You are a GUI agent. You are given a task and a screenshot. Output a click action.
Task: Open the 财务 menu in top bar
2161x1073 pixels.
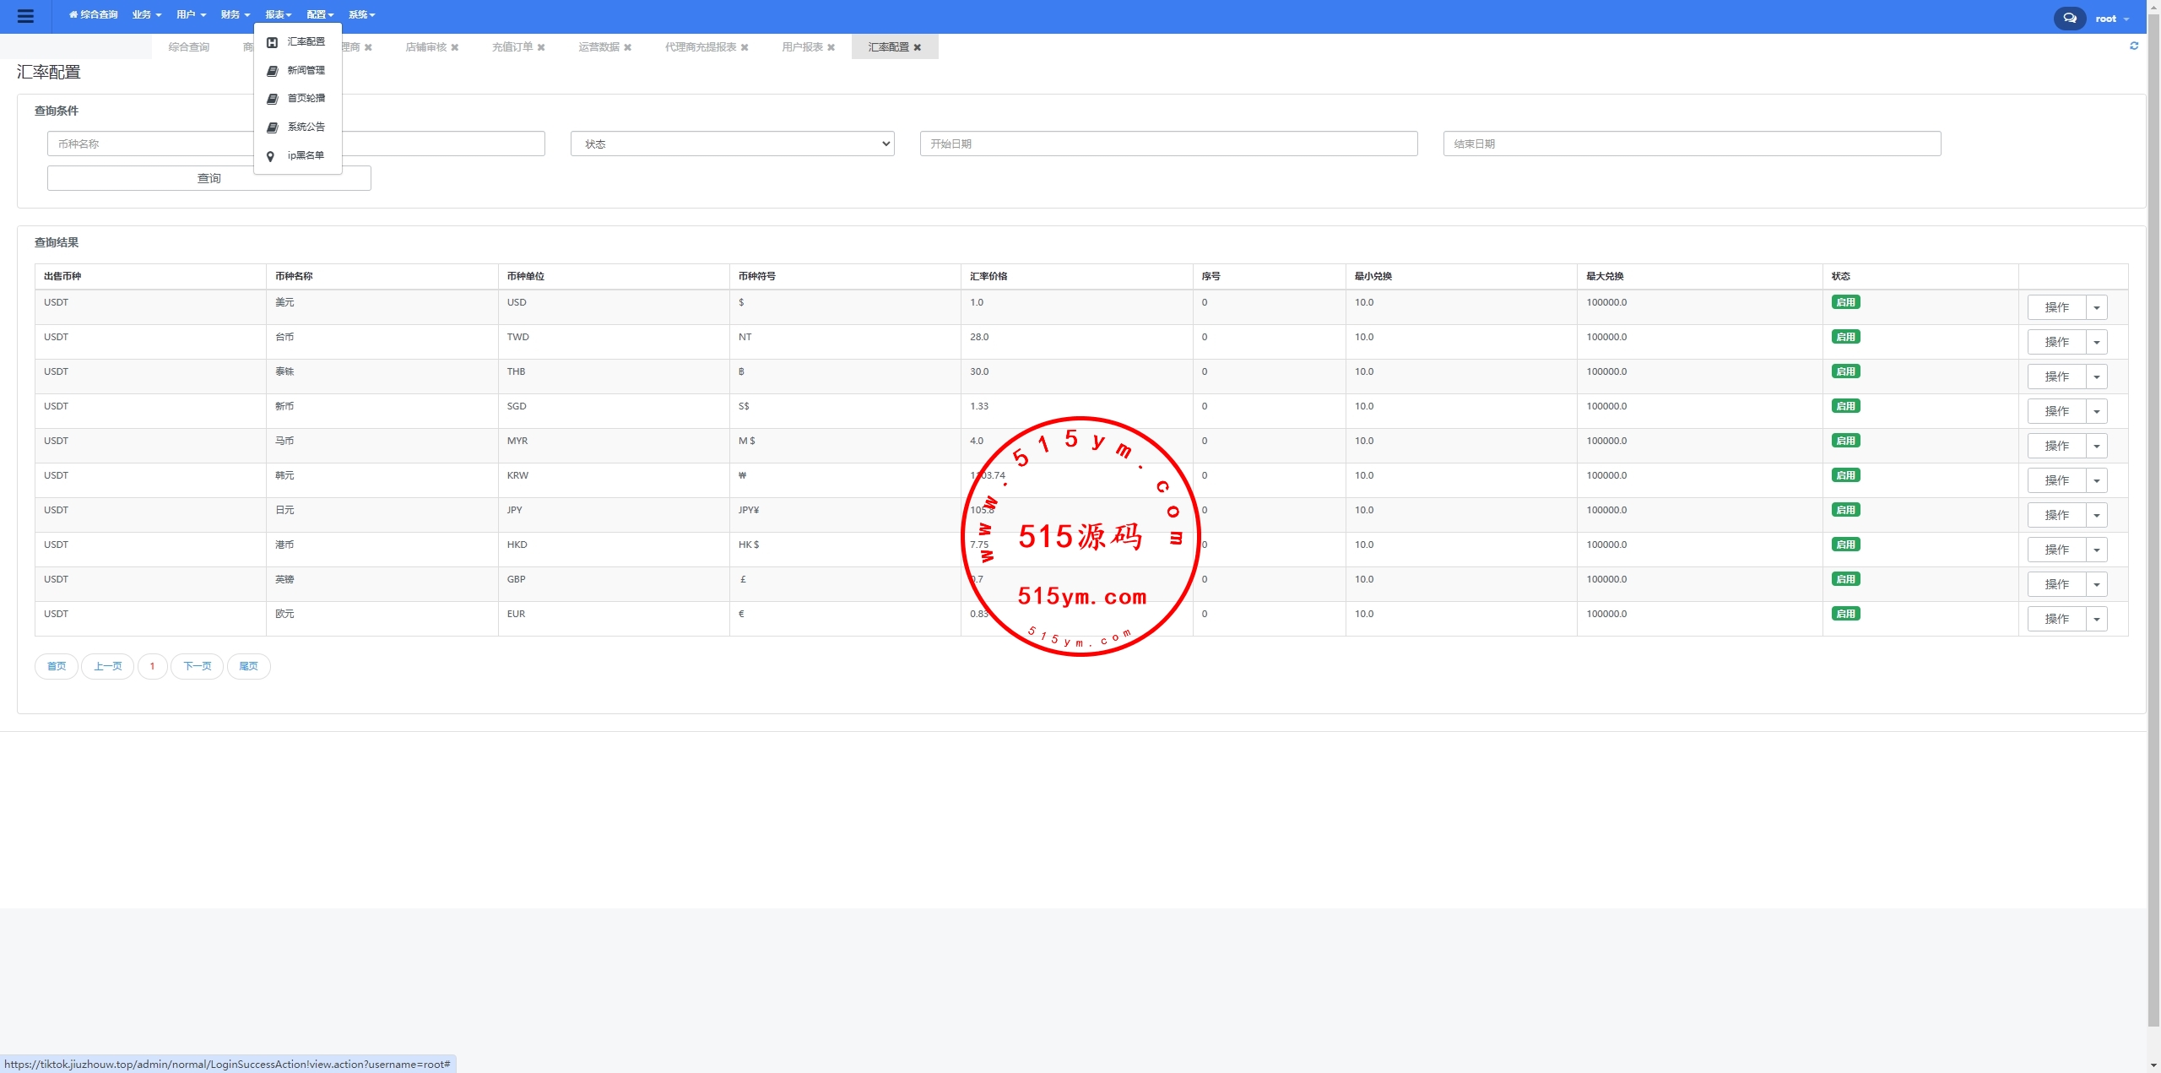pos(235,15)
